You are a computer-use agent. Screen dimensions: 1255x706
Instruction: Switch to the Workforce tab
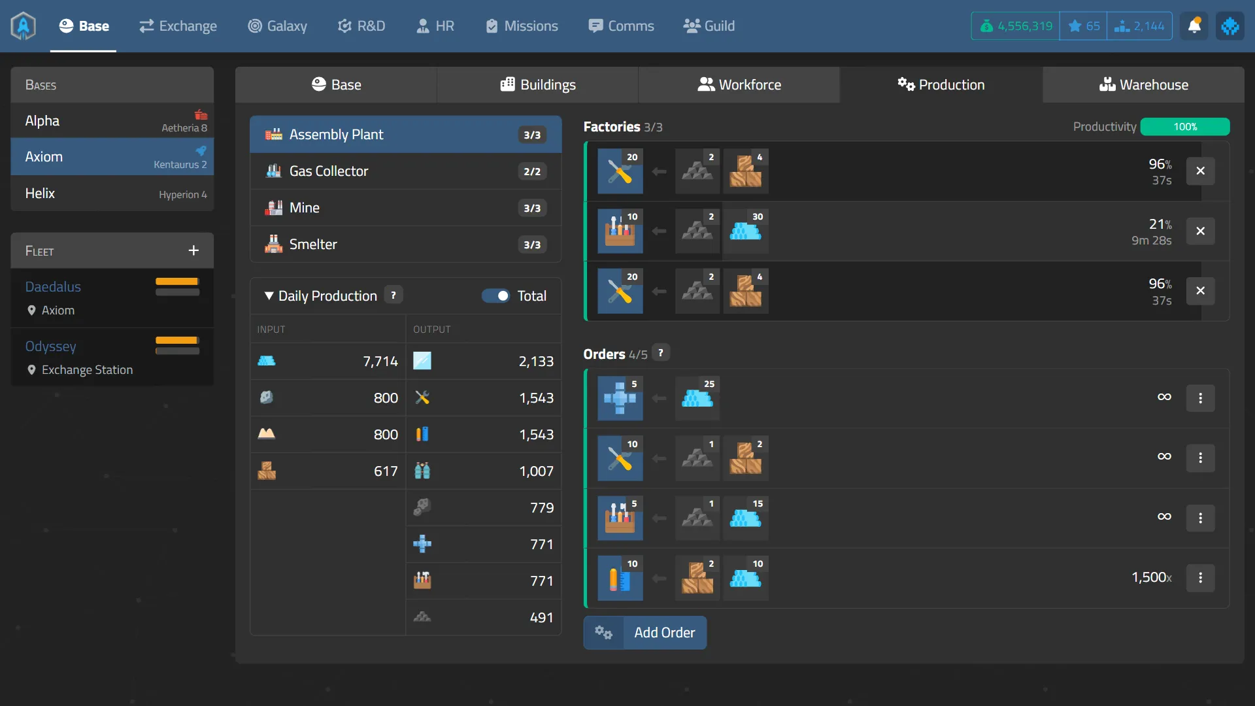pos(739,85)
